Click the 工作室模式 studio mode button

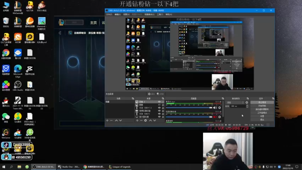[x=262, y=113]
